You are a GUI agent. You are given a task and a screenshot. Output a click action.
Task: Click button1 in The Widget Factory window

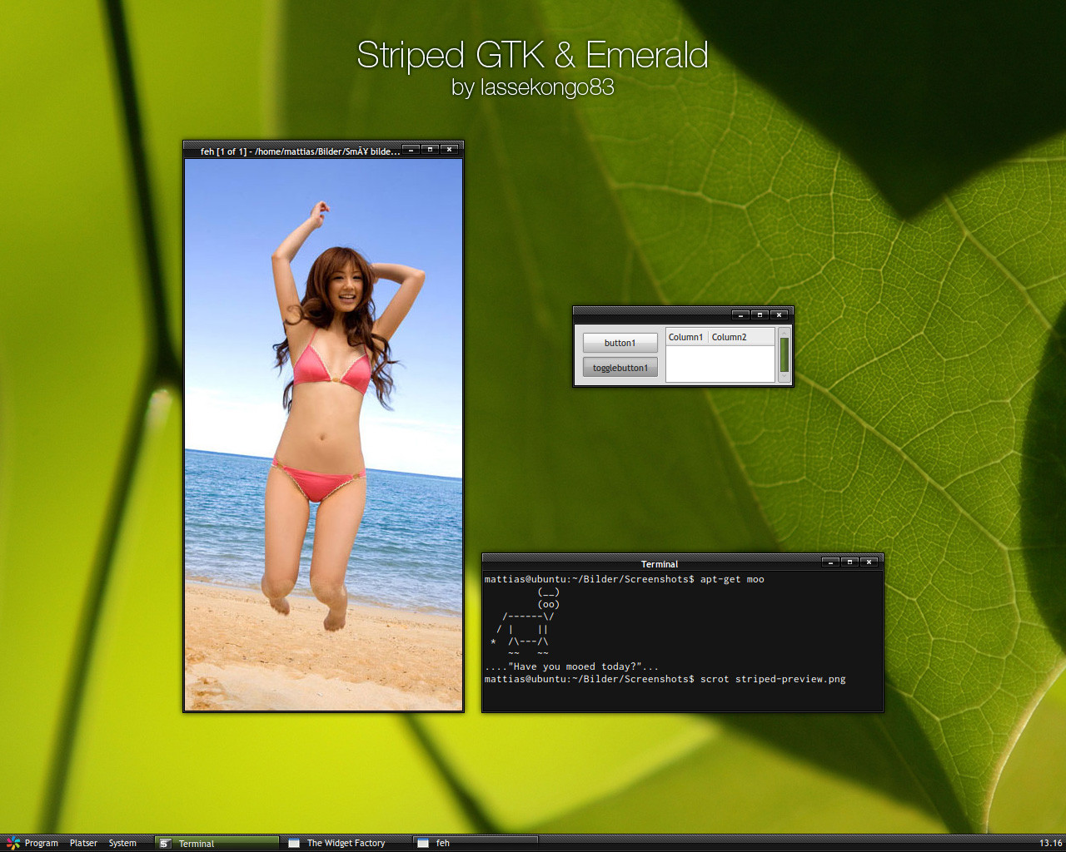(620, 343)
